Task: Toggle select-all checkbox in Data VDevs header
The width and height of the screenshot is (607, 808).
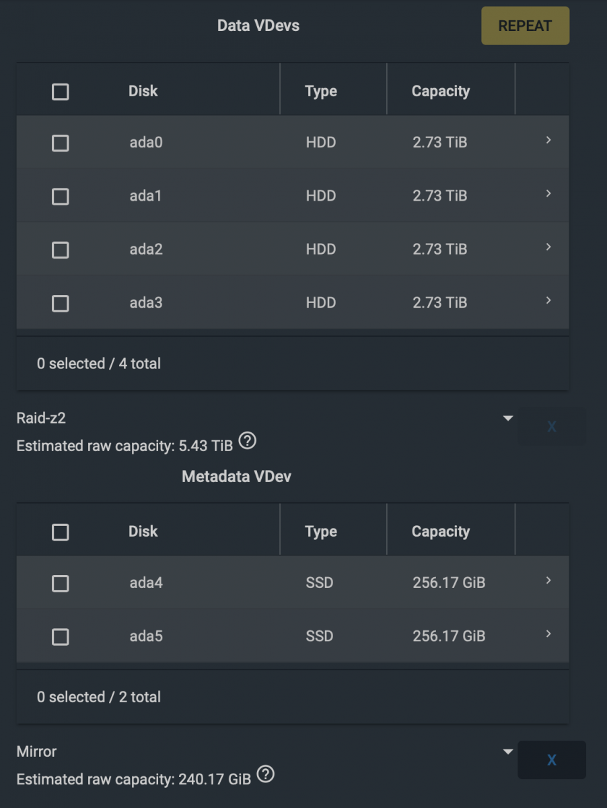Action: (x=61, y=92)
